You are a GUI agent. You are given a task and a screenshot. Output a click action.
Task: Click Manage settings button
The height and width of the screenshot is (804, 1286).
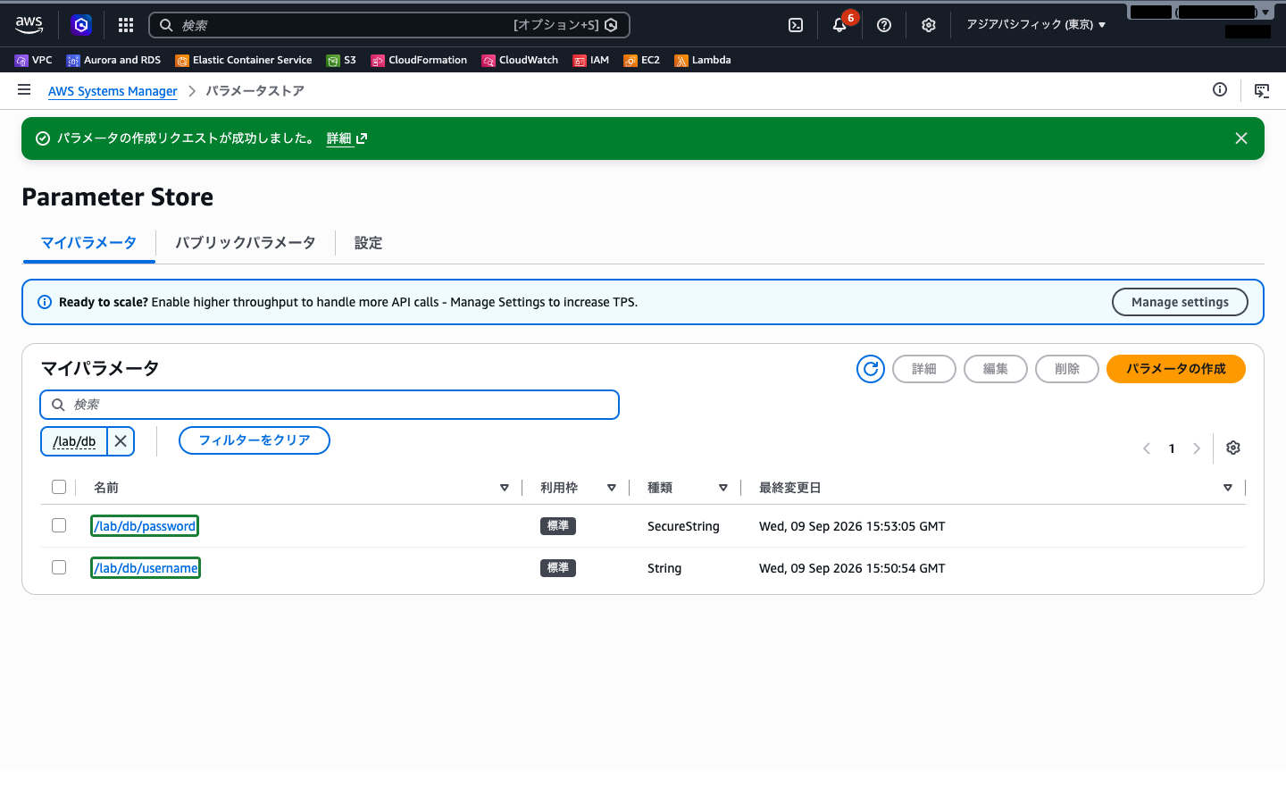1180,302
